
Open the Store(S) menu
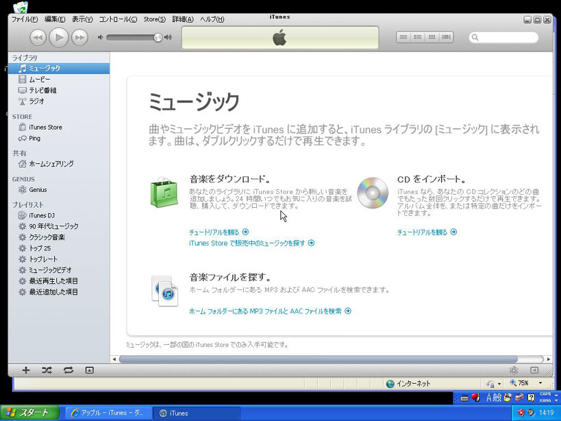coord(155,19)
